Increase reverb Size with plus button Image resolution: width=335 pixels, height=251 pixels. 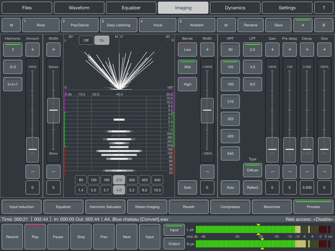[325, 49]
